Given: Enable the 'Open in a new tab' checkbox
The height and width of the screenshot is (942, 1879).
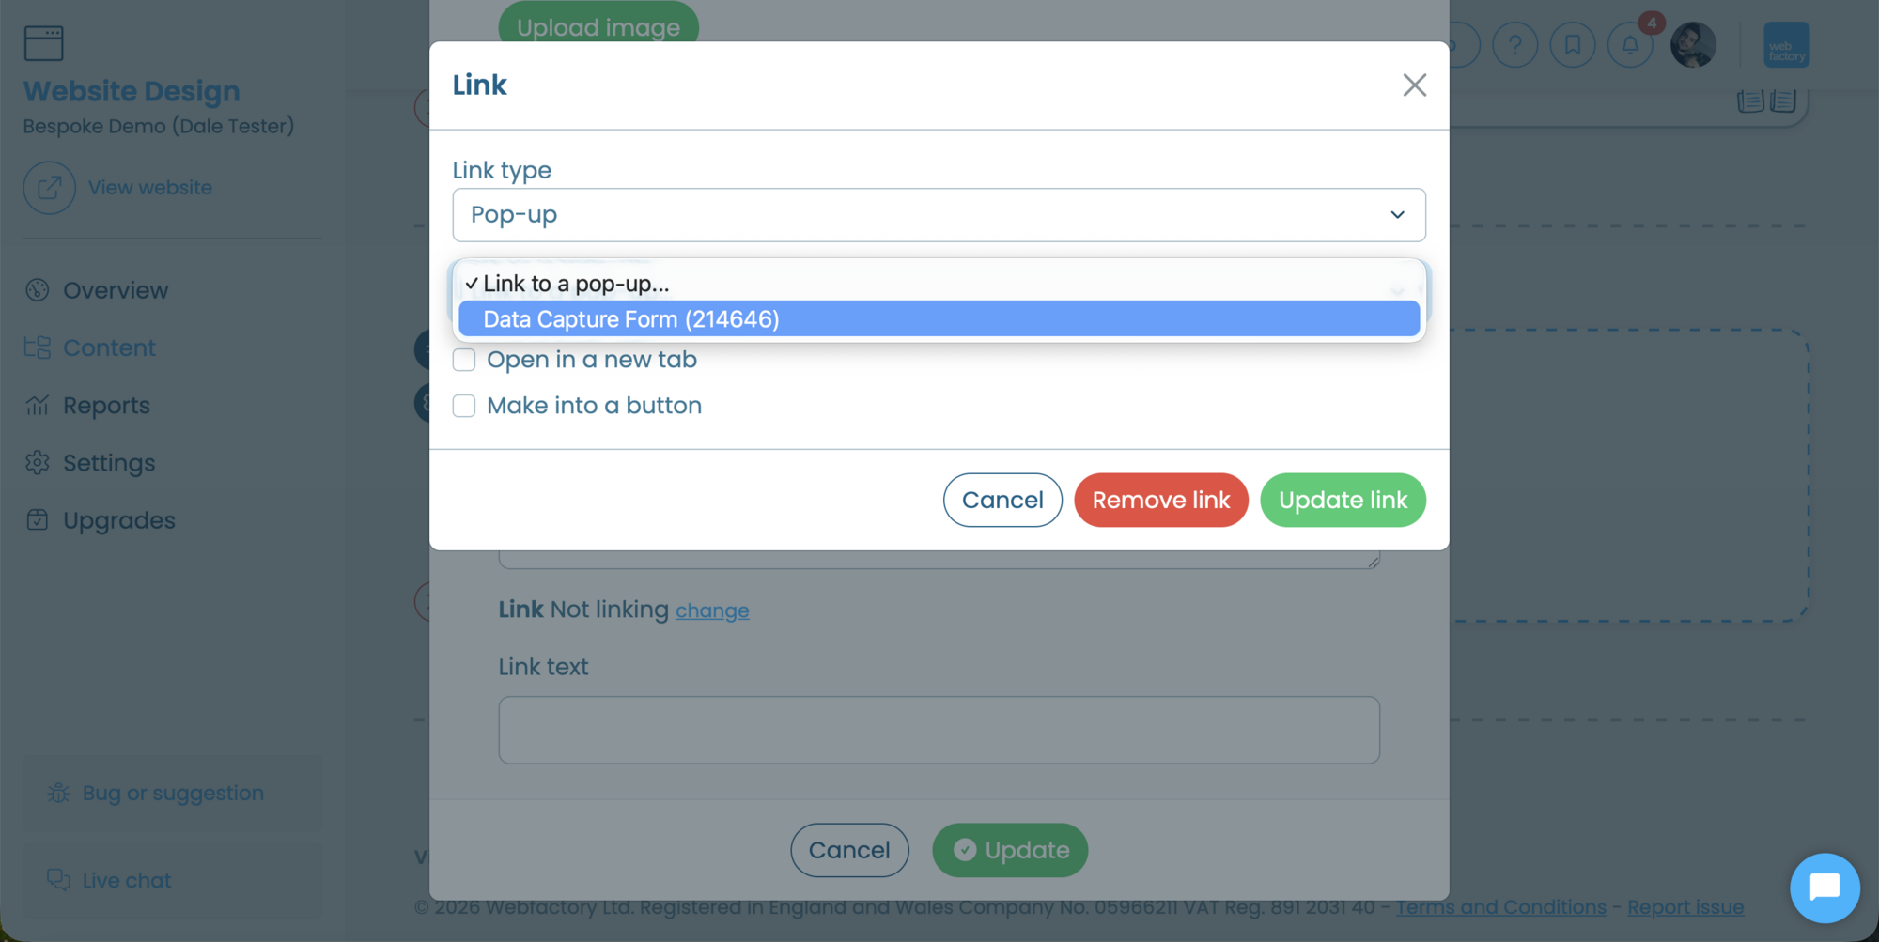Looking at the screenshot, I should pos(464,360).
